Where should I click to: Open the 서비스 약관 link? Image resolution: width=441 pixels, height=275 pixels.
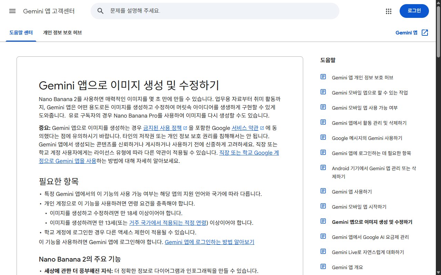click(245, 128)
